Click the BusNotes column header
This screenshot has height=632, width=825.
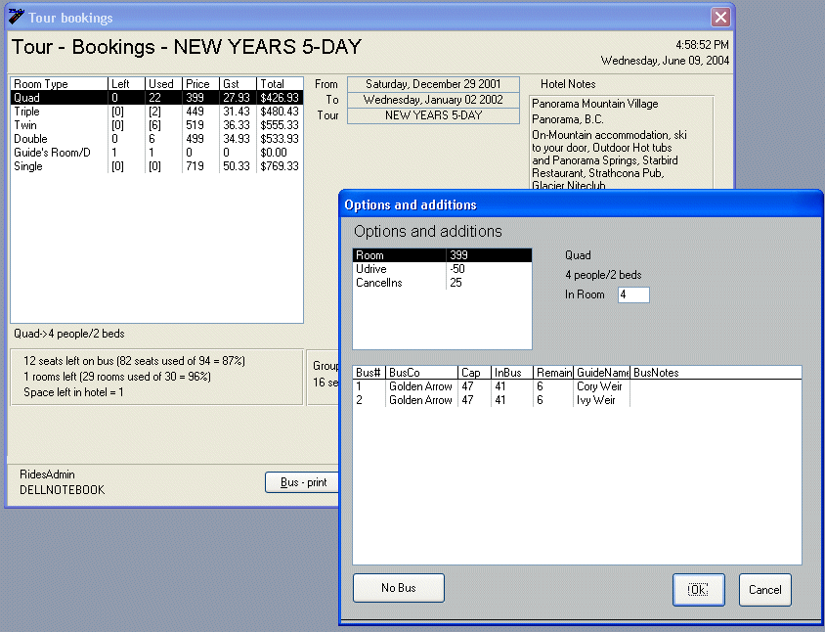(716, 373)
